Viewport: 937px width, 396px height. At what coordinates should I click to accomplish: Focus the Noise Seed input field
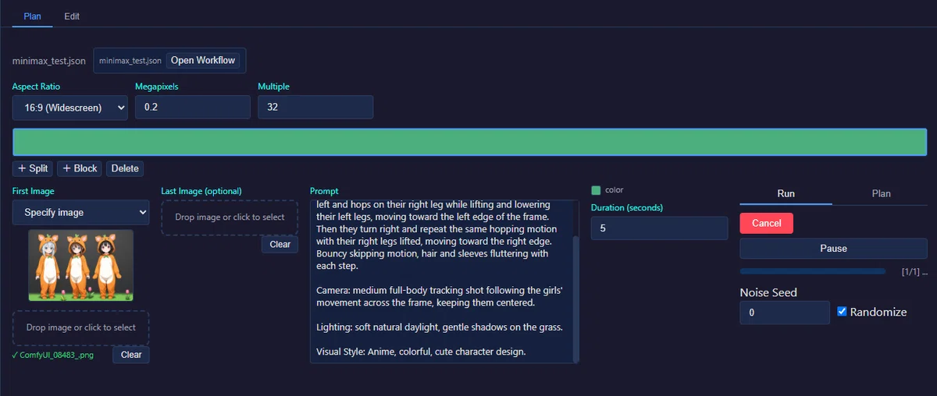point(785,312)
